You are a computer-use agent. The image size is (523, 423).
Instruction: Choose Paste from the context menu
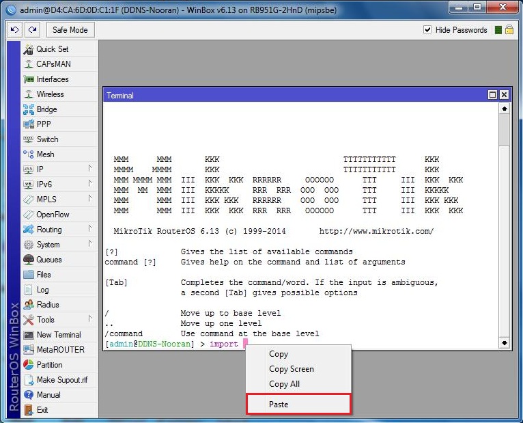click(298, 405)
